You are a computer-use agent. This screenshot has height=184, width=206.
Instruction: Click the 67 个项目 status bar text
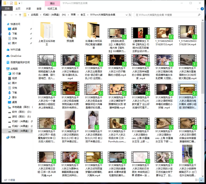click(10, 180)
